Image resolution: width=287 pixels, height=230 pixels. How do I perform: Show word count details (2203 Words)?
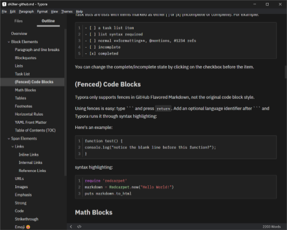(x=272, y=227)
